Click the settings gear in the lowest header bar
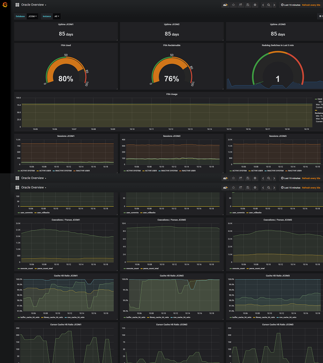 [x=255, y=187]
